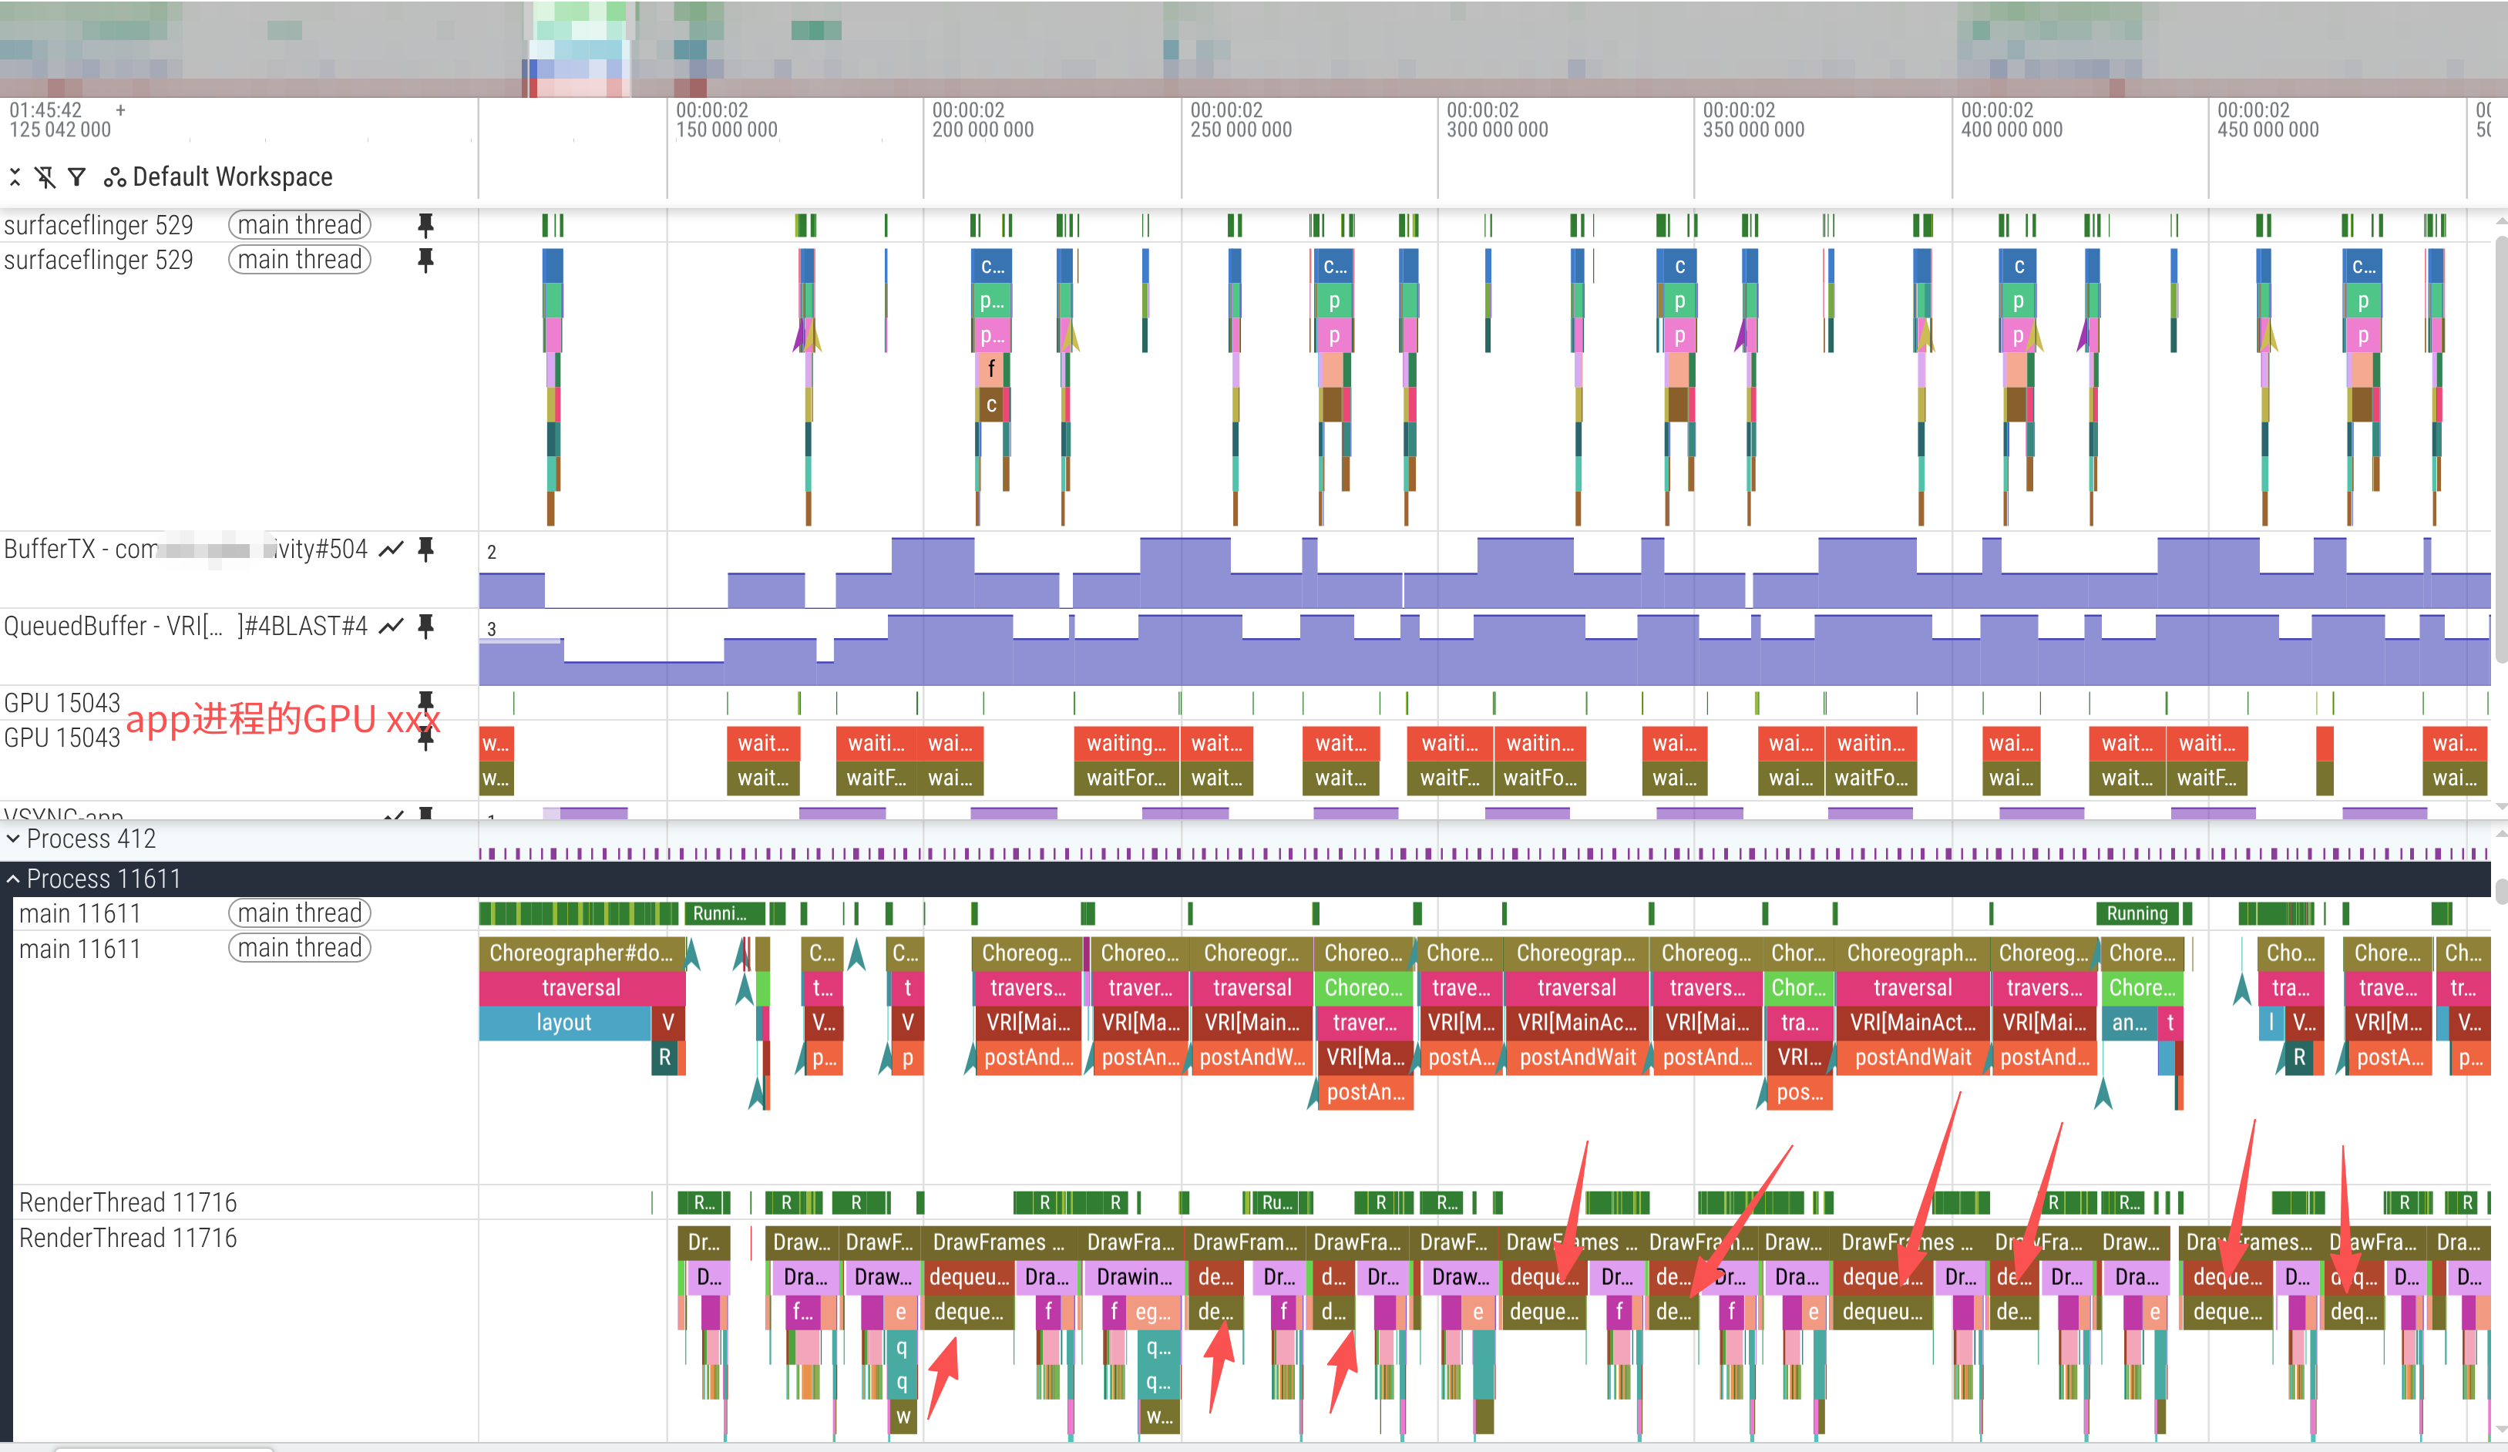Screen dimensions: 2508x1452
Task: Select the first Choreographer#do slice on the main thread
Action: coord(581,953)
